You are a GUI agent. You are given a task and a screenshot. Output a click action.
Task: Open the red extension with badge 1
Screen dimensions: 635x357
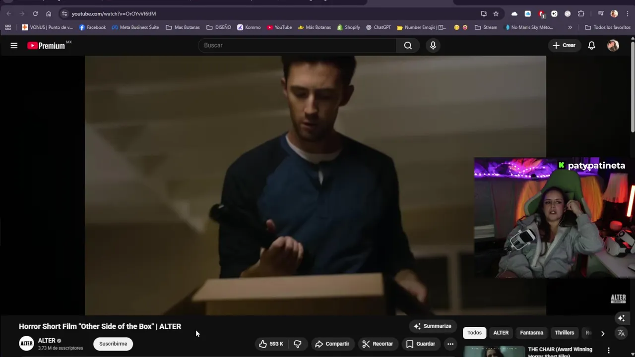(541, 13)
